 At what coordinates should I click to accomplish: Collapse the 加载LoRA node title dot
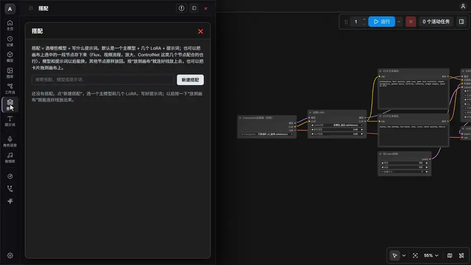tap(310, 113)
